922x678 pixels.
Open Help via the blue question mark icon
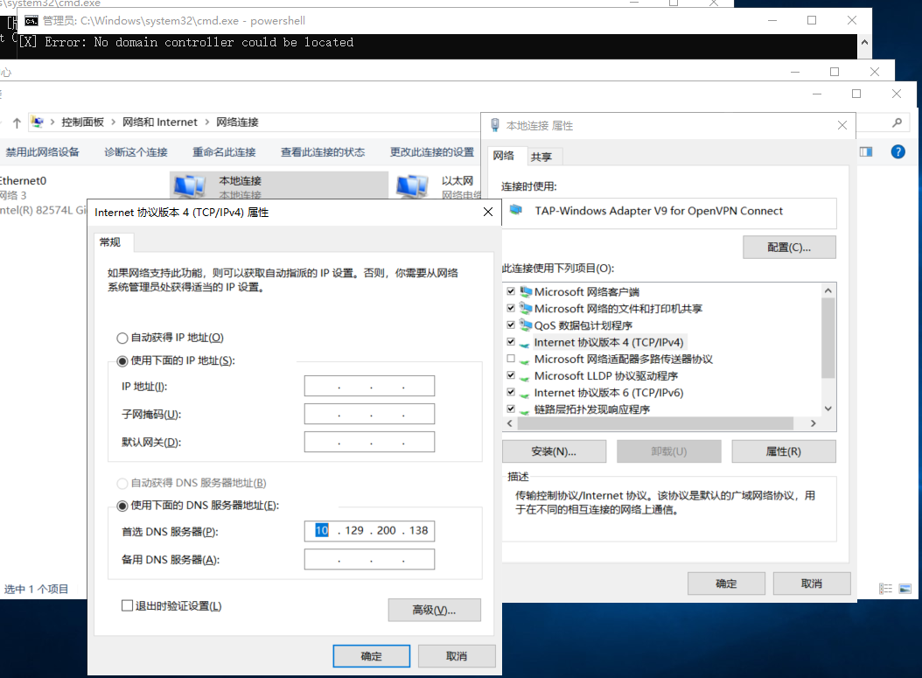[897, 151]
